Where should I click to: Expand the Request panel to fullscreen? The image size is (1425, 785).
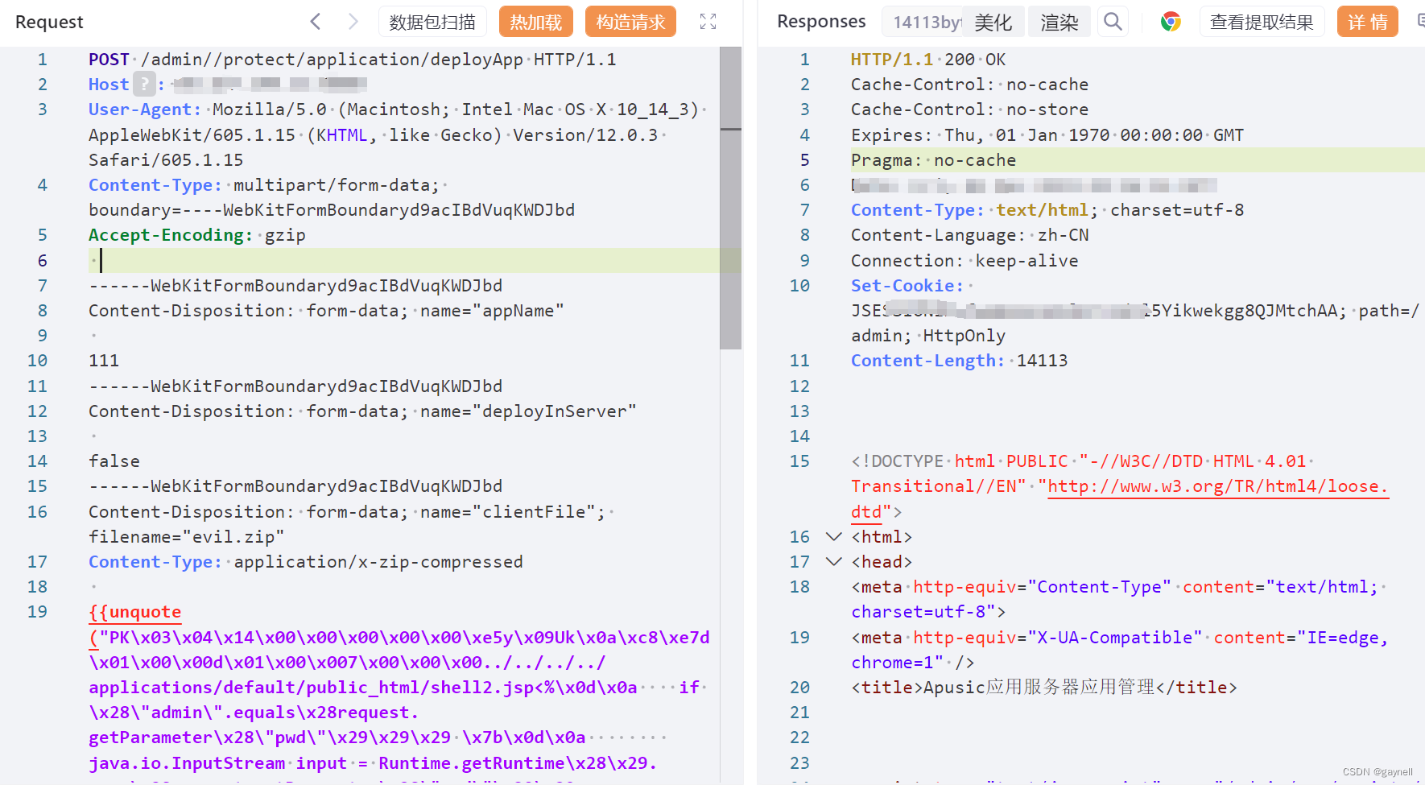(x=708, y=22)
